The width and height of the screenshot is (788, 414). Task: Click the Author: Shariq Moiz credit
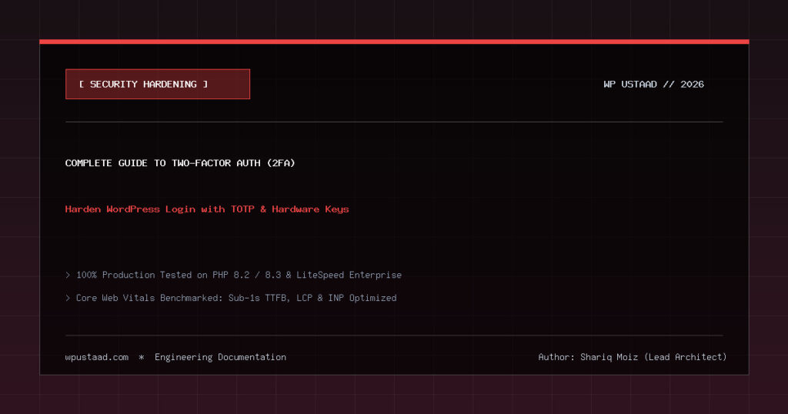pos(633,357)
